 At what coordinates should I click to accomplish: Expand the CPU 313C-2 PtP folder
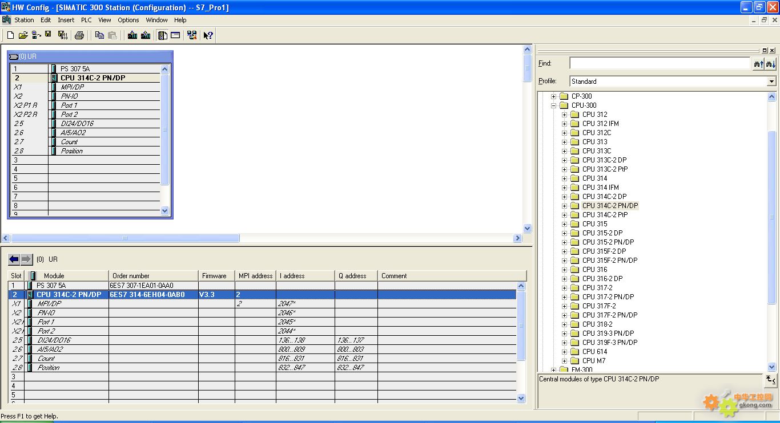[564, 169]
